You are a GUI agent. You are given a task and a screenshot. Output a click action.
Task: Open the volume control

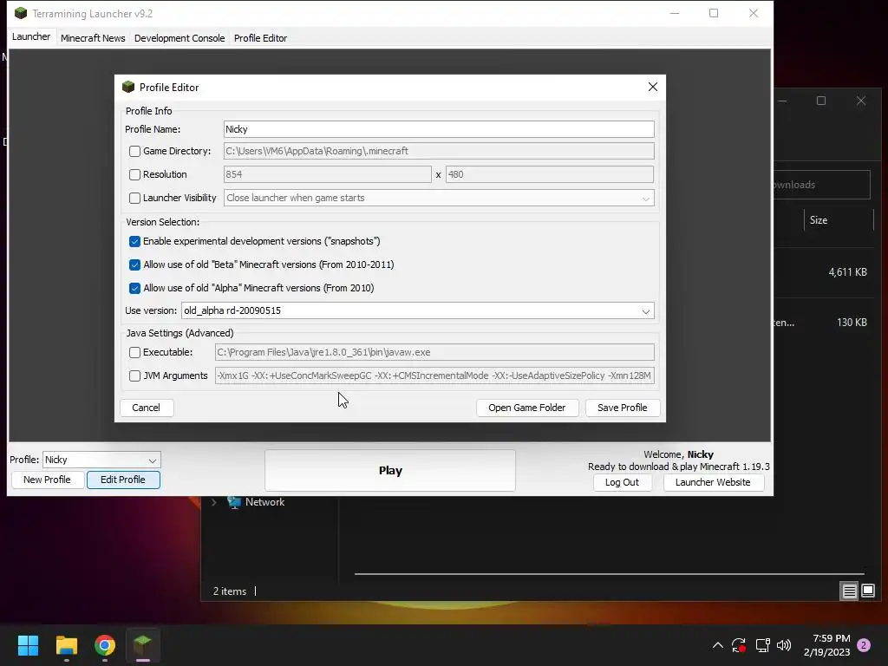click(x=784, y=645)
